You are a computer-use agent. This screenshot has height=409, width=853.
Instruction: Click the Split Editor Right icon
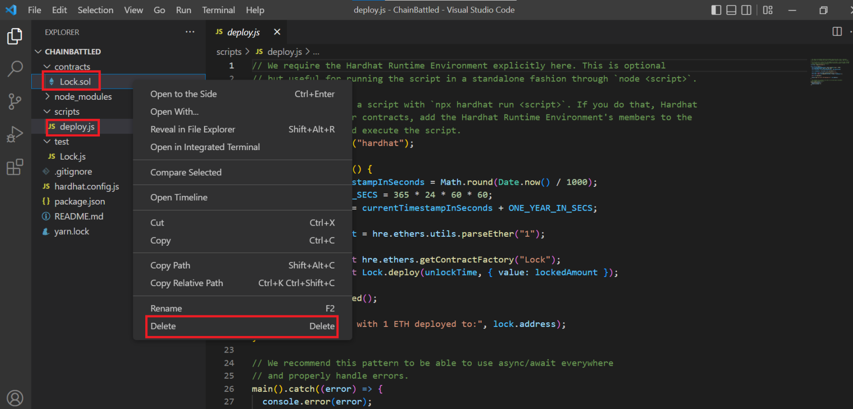tap(837, 32)
